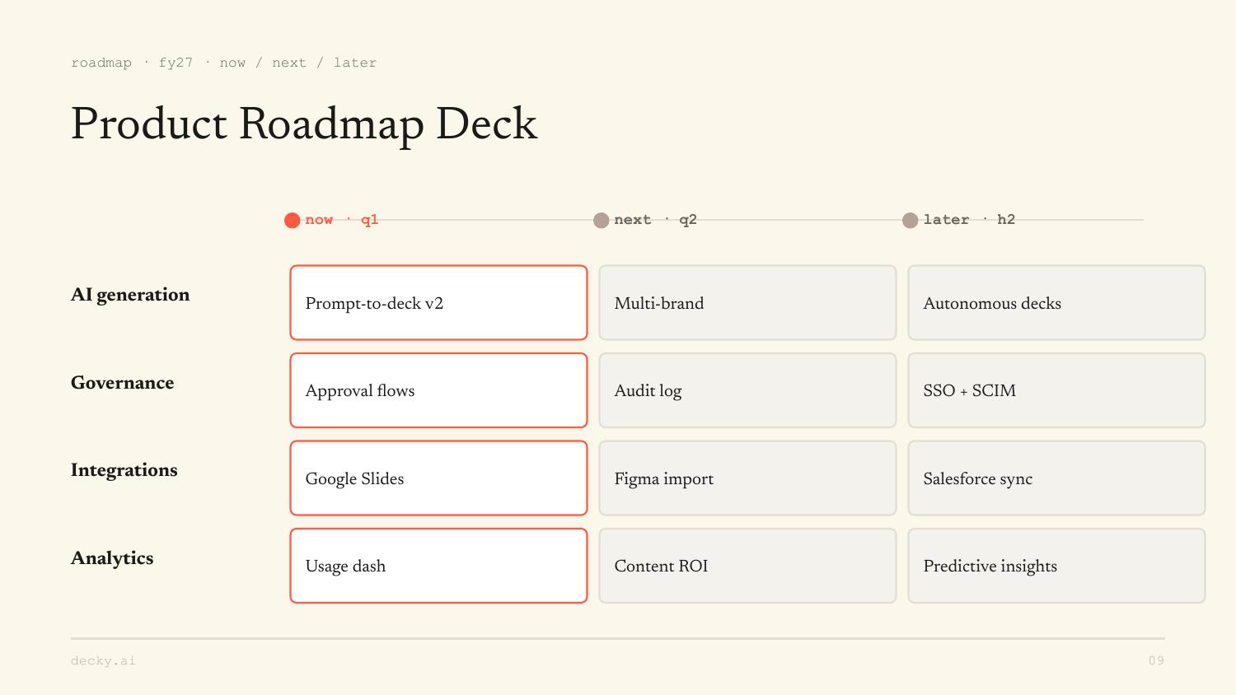Screen dimensions: 1236x695
Task: Click the page number 09
Action: [1156, 660]
